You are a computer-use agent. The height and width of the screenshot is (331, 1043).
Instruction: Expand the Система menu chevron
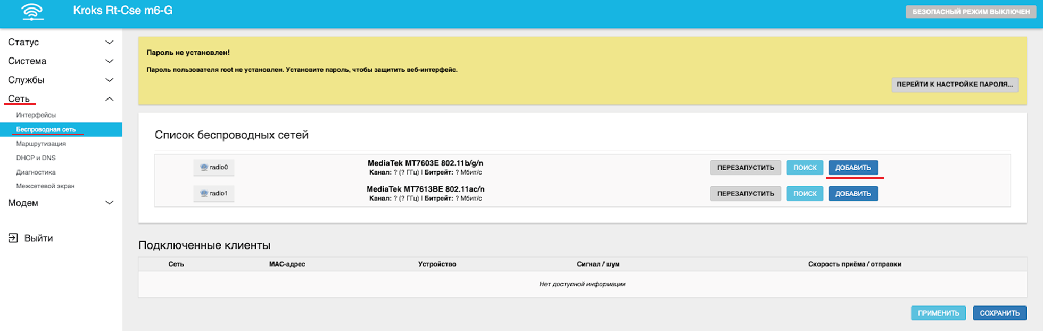[x=109, y=61]
